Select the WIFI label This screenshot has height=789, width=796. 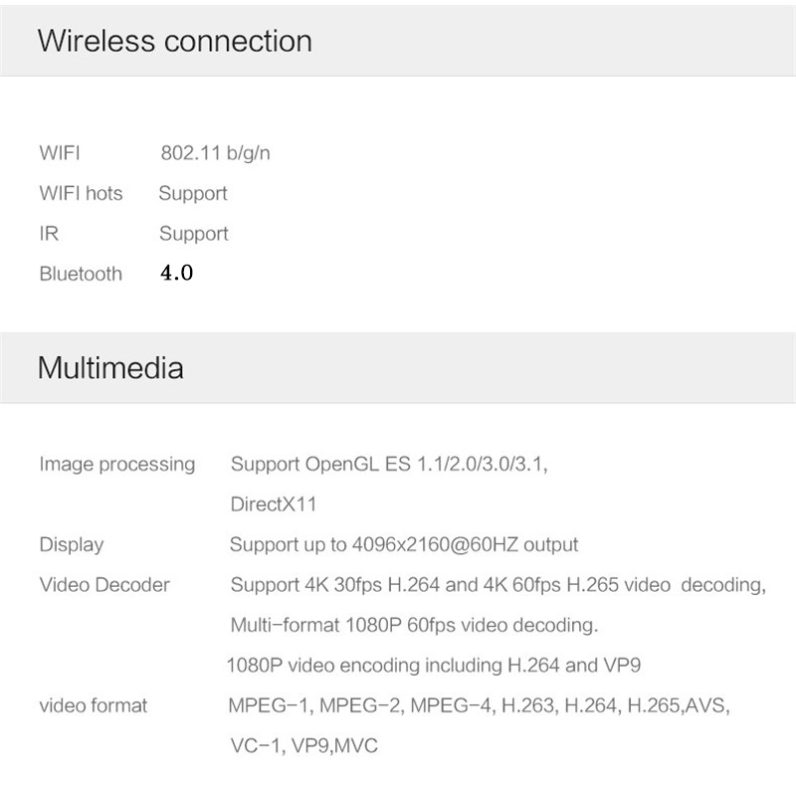(60, 153)
